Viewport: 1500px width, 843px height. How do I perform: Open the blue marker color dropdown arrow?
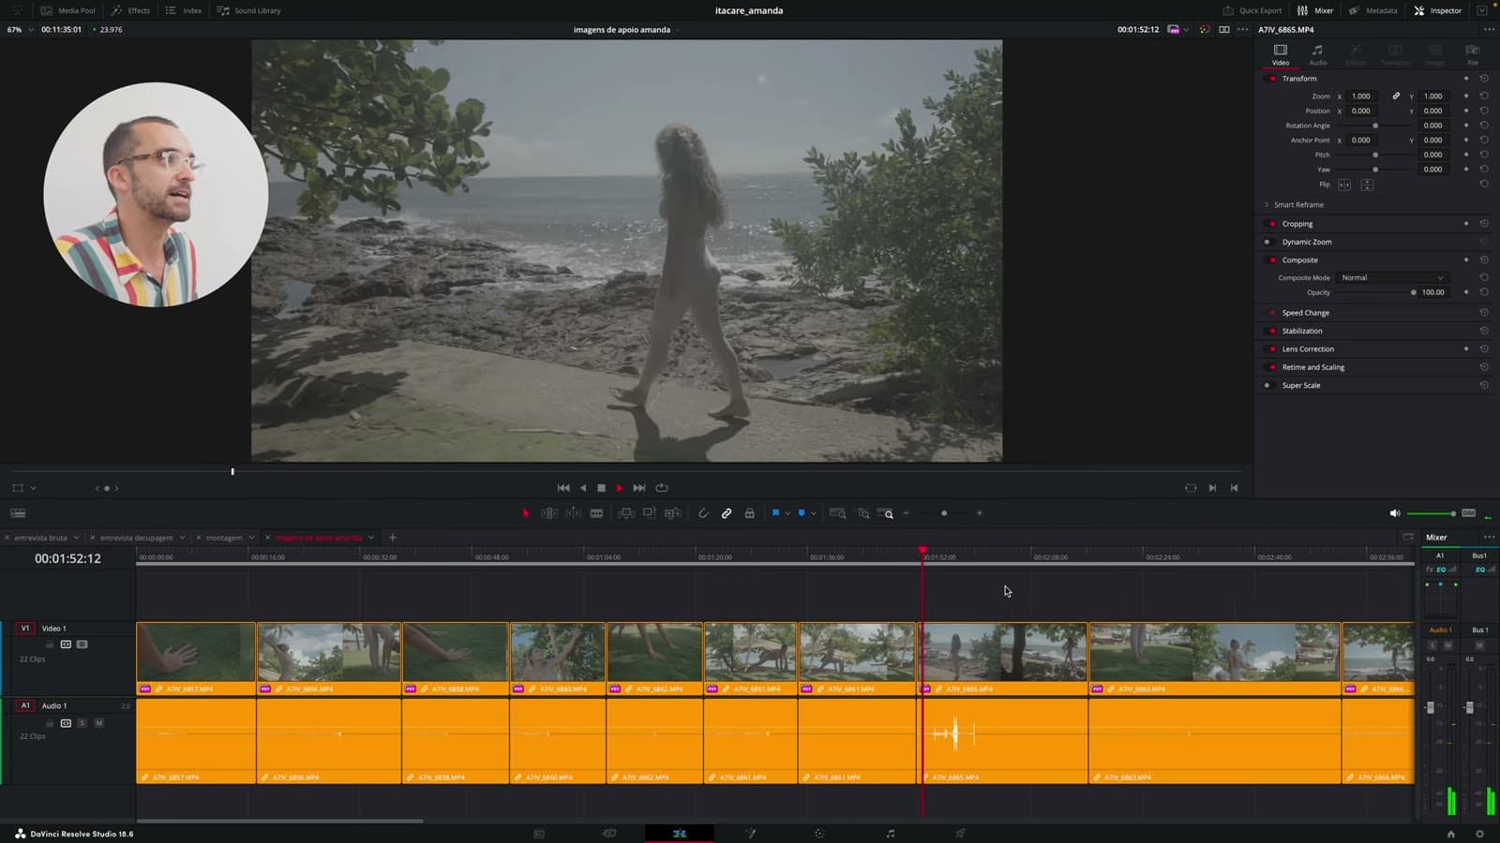coord(813,513)
